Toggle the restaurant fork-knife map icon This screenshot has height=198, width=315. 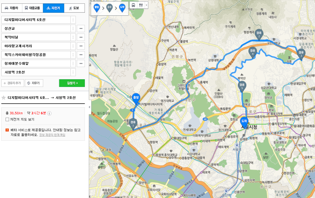pyautogui.click(x=141, y=5)
